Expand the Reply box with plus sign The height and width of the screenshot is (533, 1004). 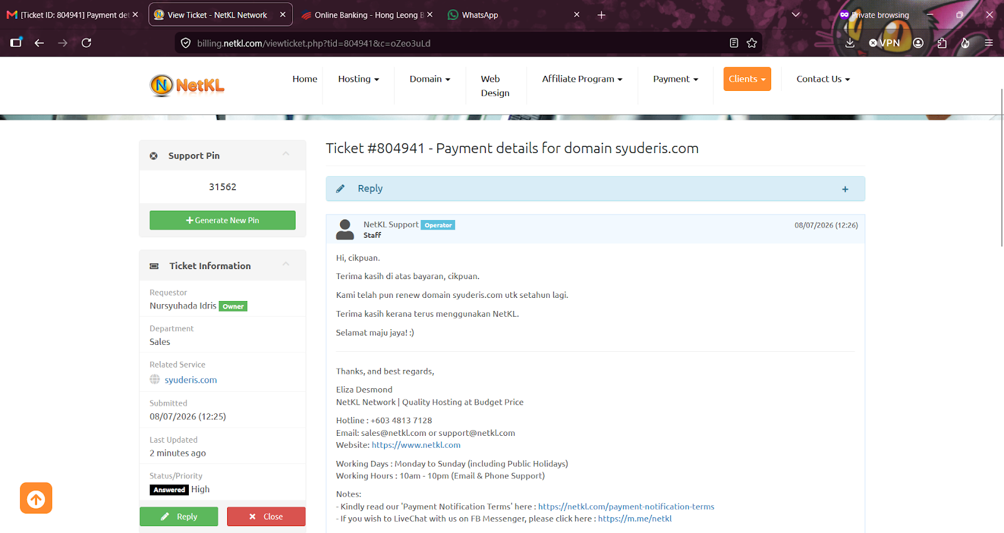(845, 189)
